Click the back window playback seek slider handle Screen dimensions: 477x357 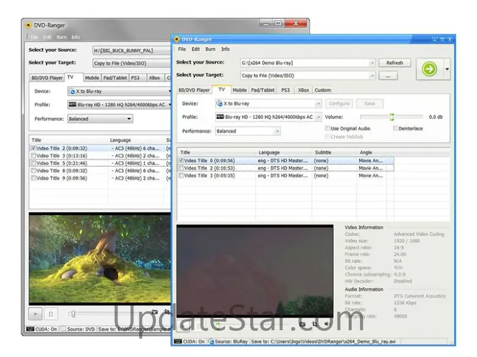(73, 314)
